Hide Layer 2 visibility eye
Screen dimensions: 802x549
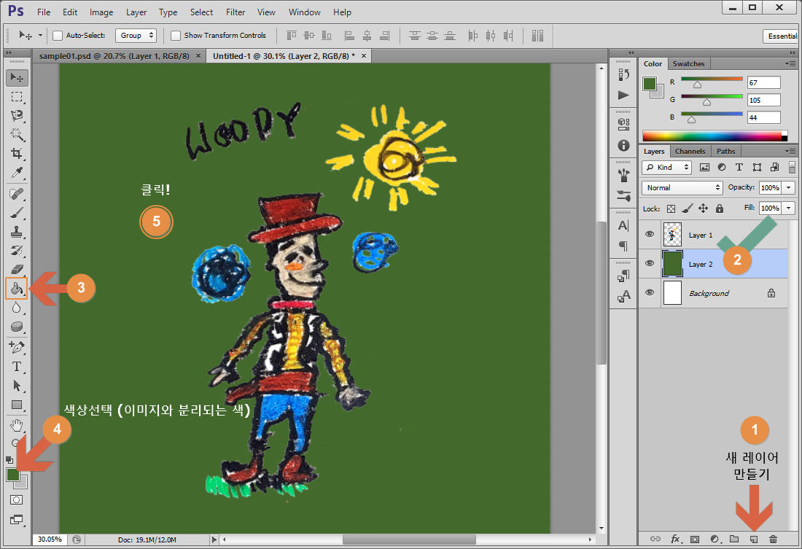pos(650,263)
